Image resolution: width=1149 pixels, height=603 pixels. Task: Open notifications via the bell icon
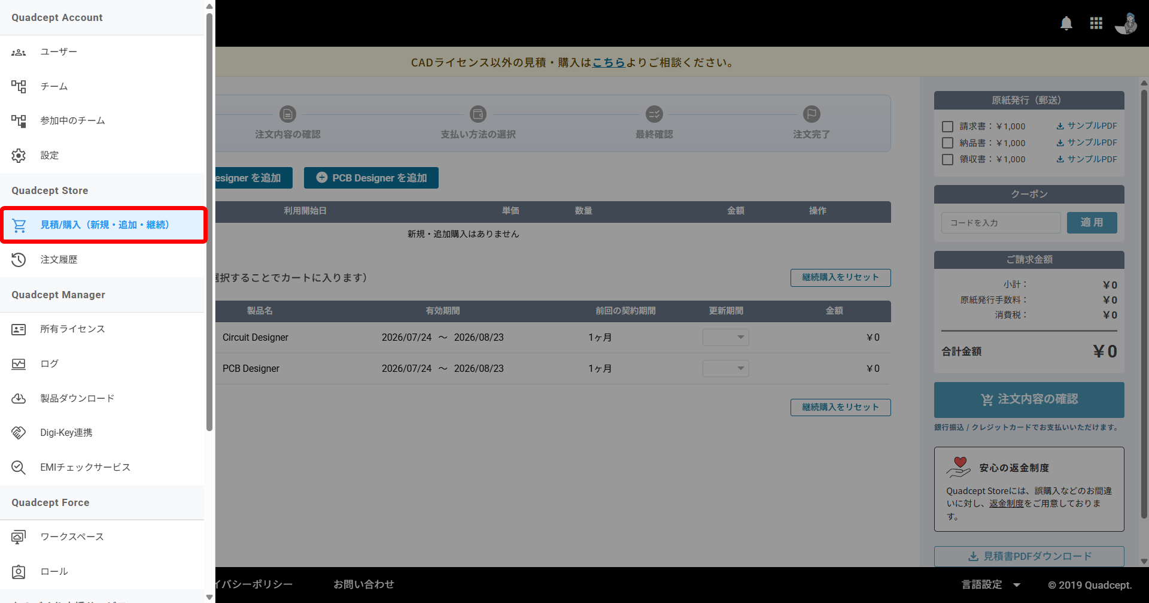(x=1066, y=23)
